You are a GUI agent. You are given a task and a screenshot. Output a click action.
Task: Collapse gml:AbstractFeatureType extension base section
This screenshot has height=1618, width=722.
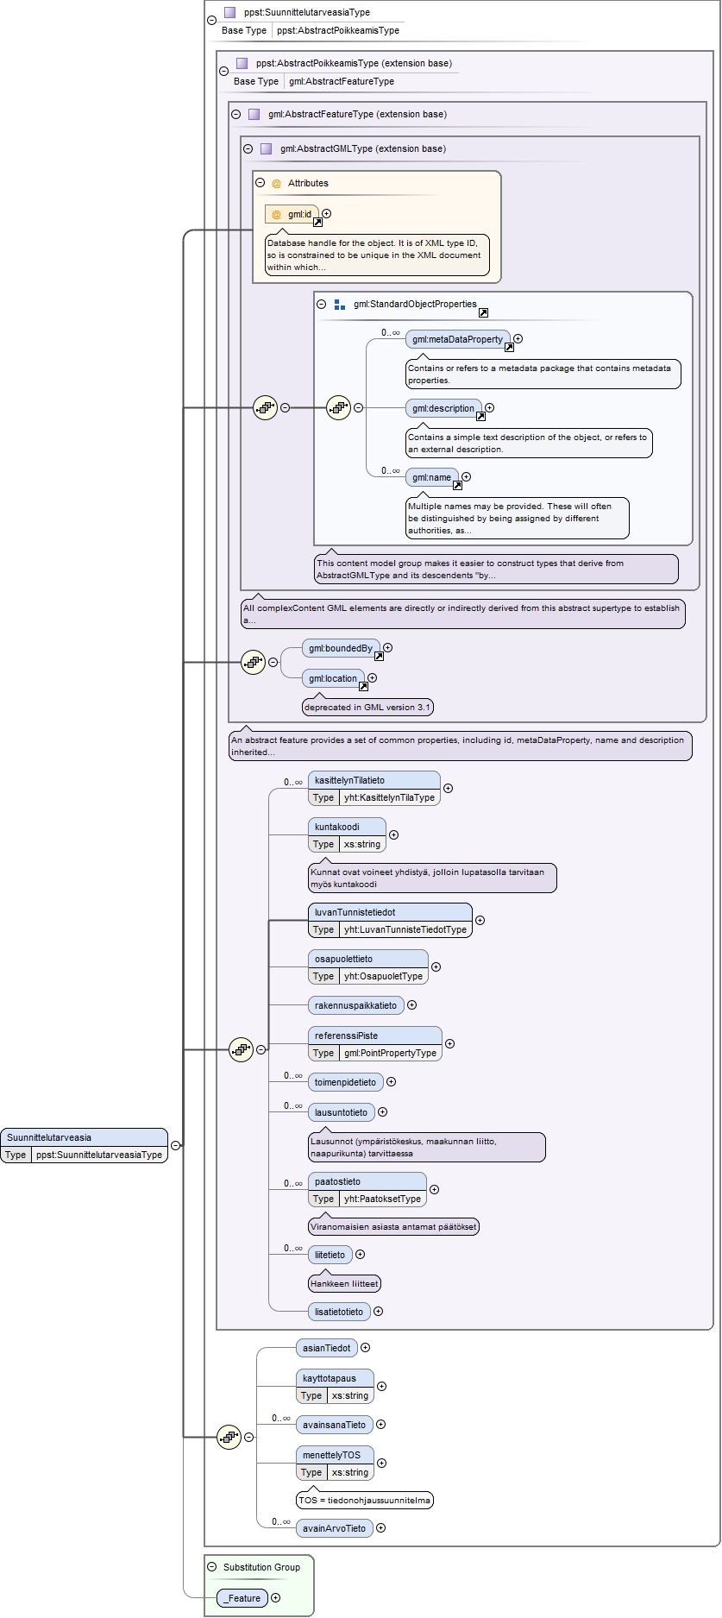(x=235, y=114)
